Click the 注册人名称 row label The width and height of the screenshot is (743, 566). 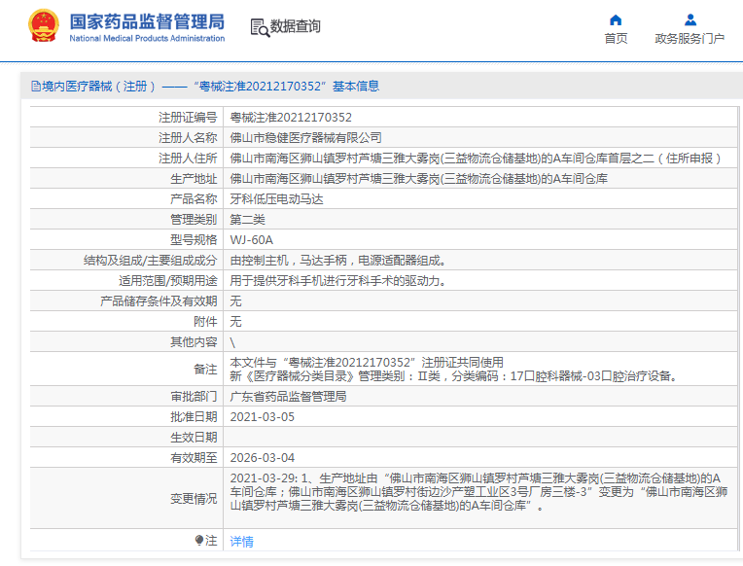[x=188, y=138]
